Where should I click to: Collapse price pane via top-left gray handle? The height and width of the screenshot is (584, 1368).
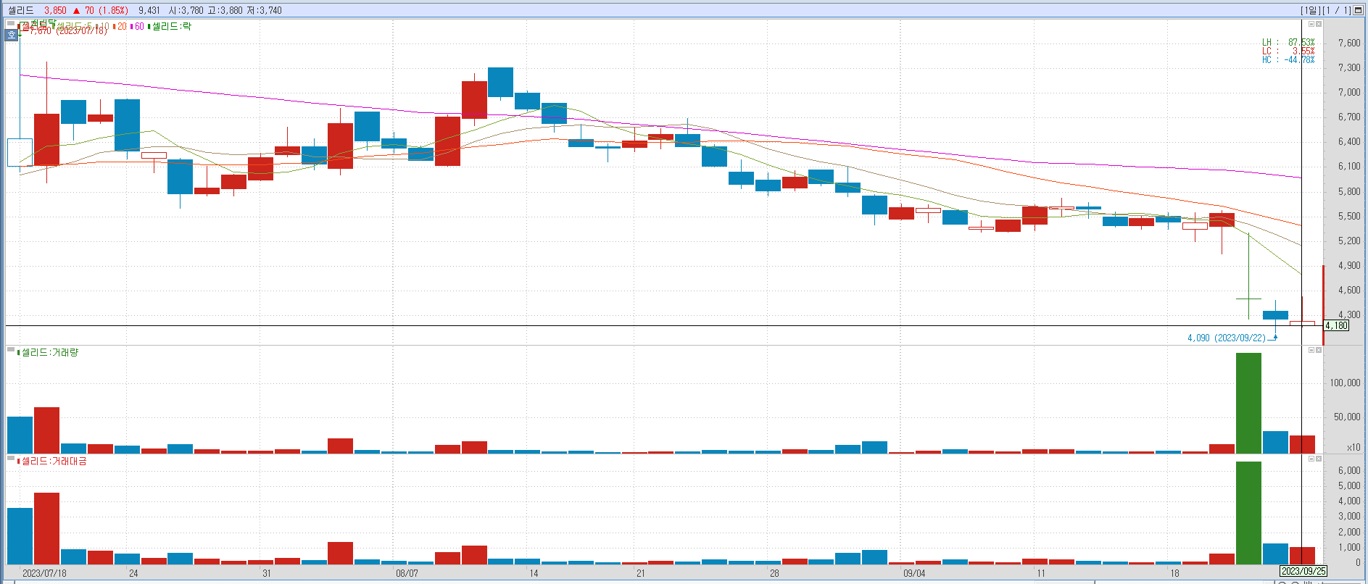pos(11,24)
